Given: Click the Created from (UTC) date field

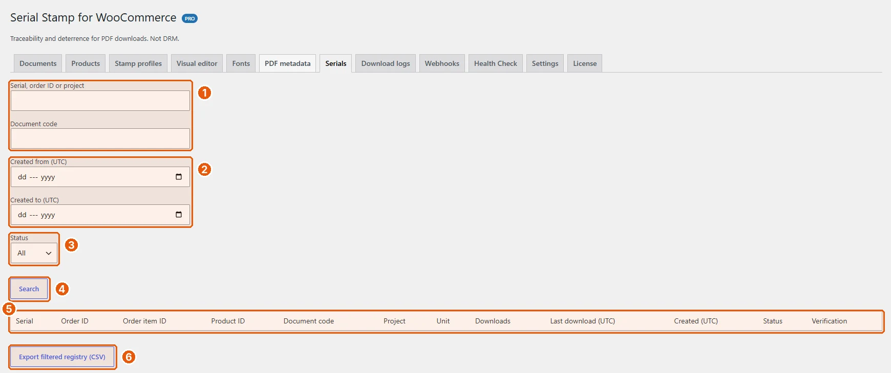Looking at the screenshot, I should [x=100, y=177].
